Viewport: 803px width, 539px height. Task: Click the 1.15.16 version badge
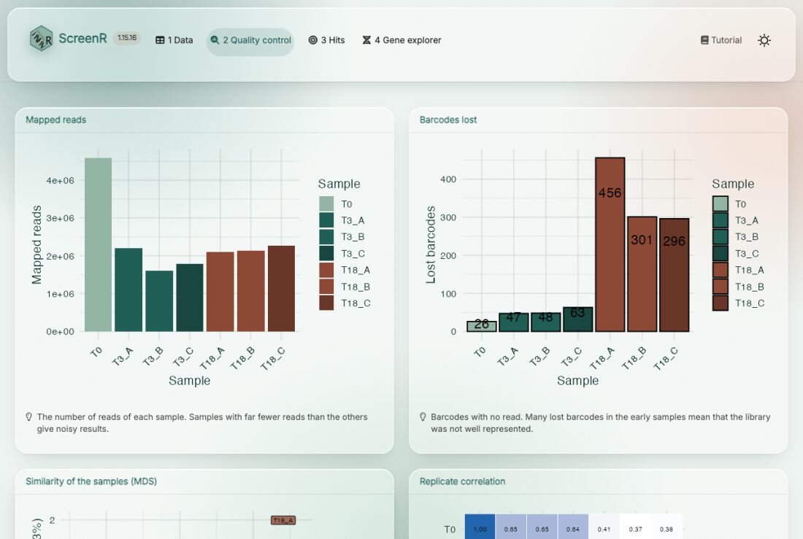127,38
